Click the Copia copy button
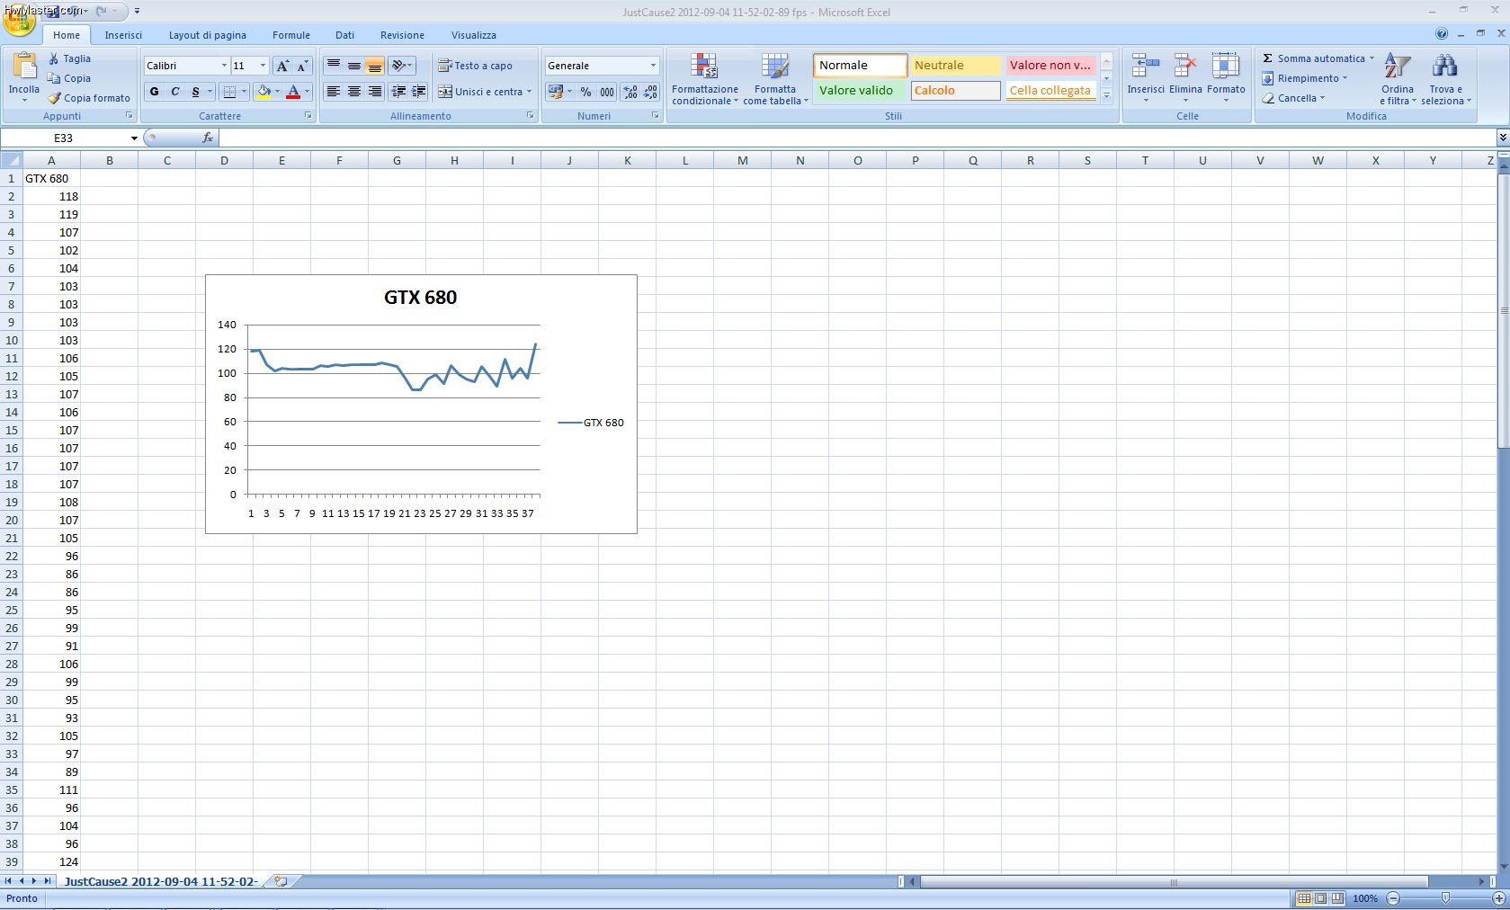Screen dimensions: 1510x910 (x=68, y=78)
